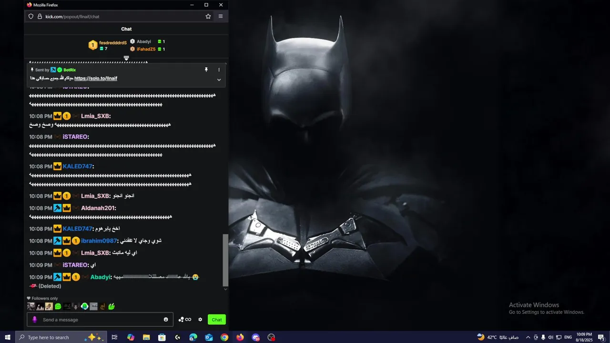The width and height of the screenshot is (610, 343).
Task: Click the Type here to search box
Action: (61, 337)
